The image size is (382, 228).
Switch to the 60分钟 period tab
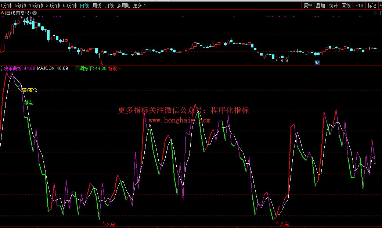click(70, 6)
